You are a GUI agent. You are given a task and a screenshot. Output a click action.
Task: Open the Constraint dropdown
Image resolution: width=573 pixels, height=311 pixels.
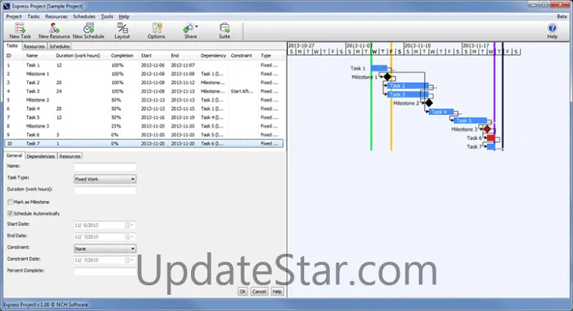(x=105, y=249)
